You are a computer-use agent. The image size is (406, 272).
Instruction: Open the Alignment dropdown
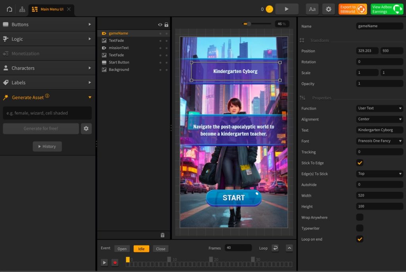coord(379,119)
